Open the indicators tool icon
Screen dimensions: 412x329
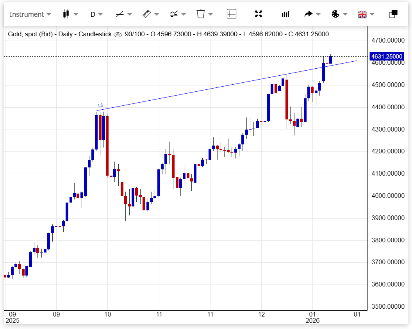[173, 14]
